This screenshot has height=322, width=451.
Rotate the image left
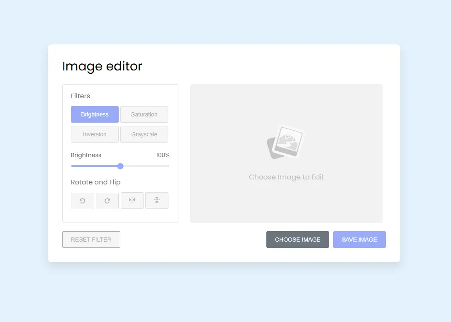coord(83,201)
